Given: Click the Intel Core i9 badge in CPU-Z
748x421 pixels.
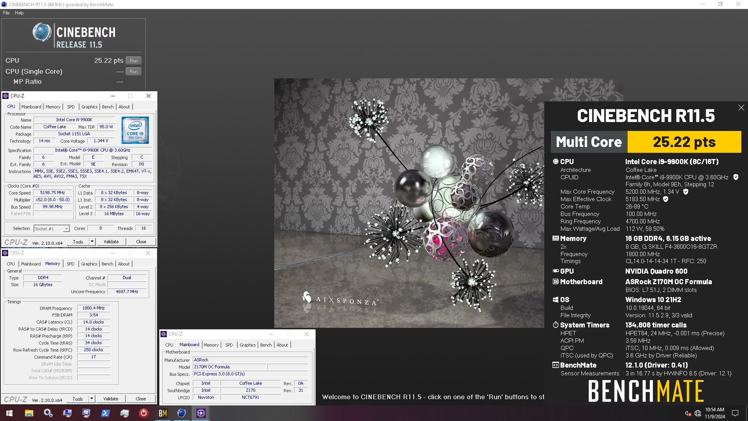Looking at the screenshot, I should [x=135, y=130].
